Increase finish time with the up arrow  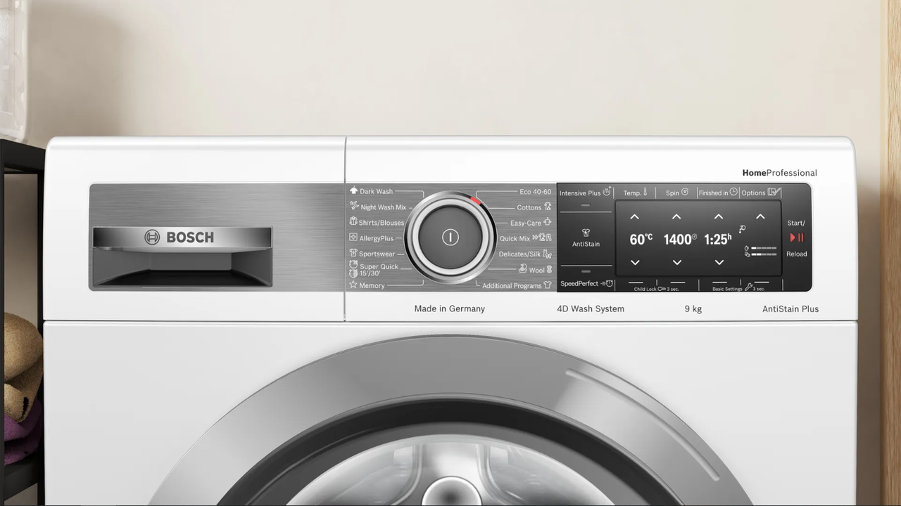[718, 217]
